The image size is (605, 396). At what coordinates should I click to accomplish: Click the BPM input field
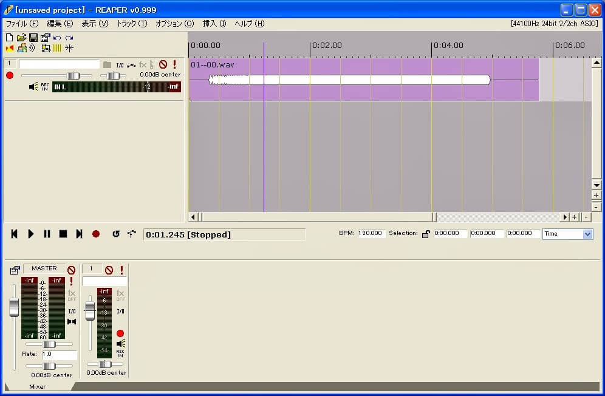[371, 233]
